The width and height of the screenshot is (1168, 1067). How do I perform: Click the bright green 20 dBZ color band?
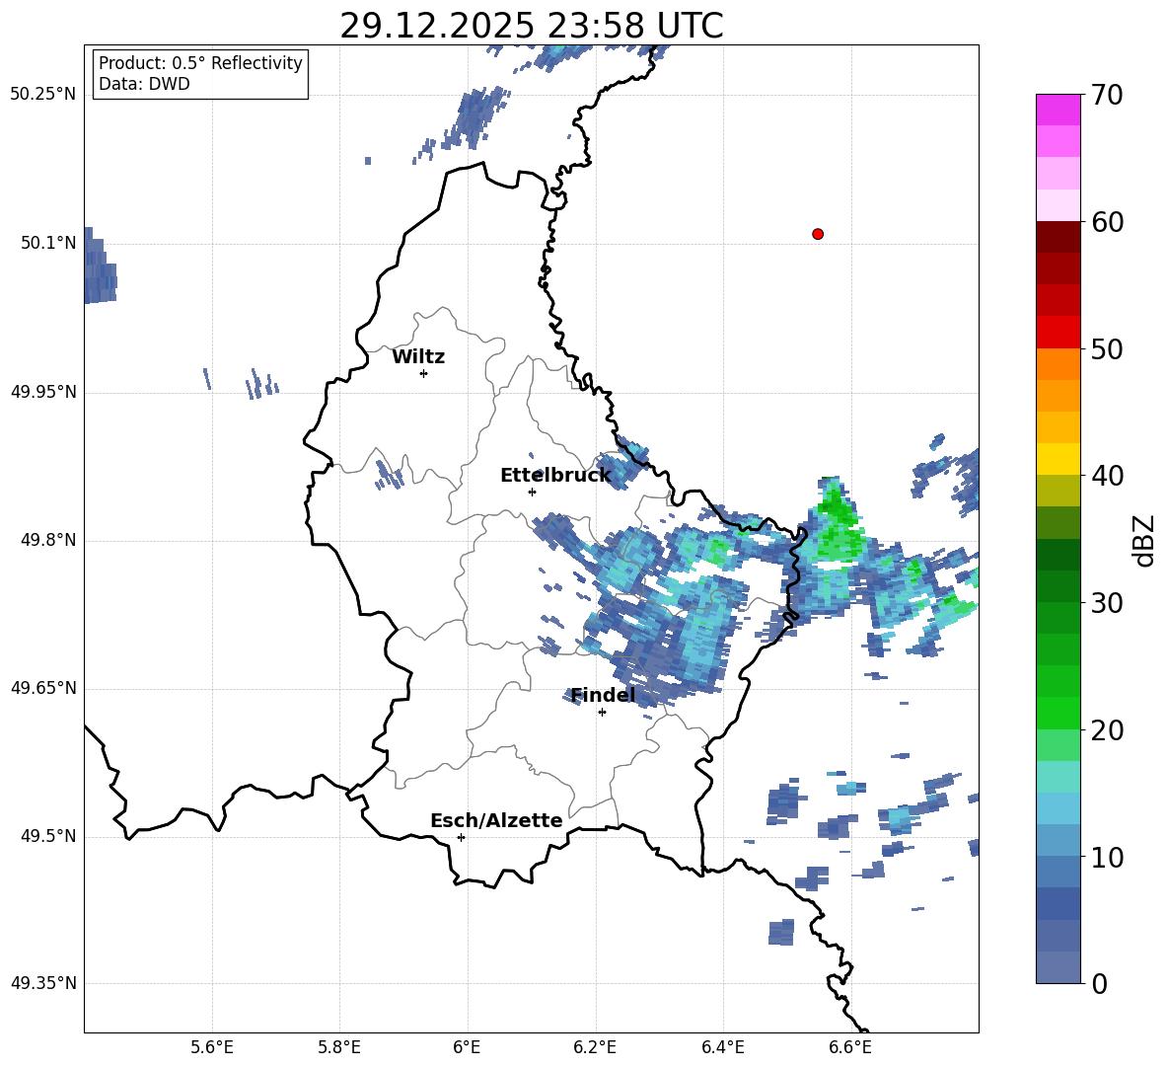pyautogui.click(x=1058, y=713)
